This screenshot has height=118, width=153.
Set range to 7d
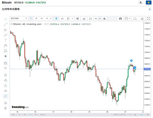click(30, 114)
